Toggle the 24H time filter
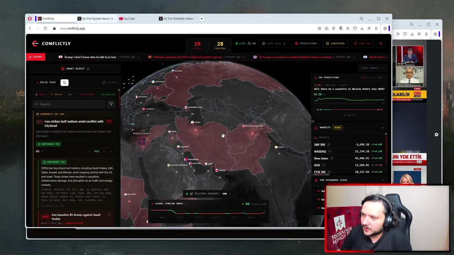 70,95
